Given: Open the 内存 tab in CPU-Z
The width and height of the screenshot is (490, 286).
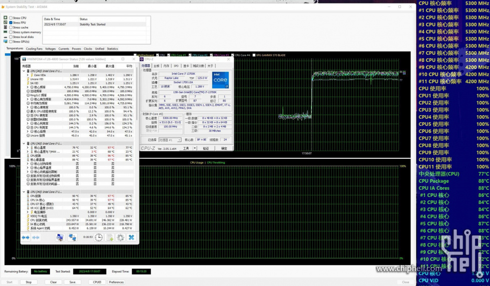Looking at the screenshot, I should pos(166,66).
